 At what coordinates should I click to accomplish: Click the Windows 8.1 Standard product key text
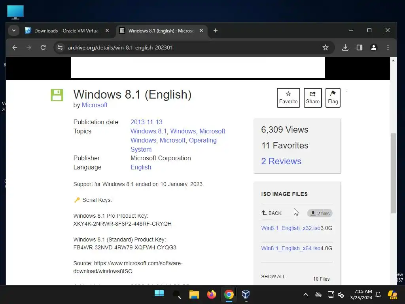click(x=125, y=247)
